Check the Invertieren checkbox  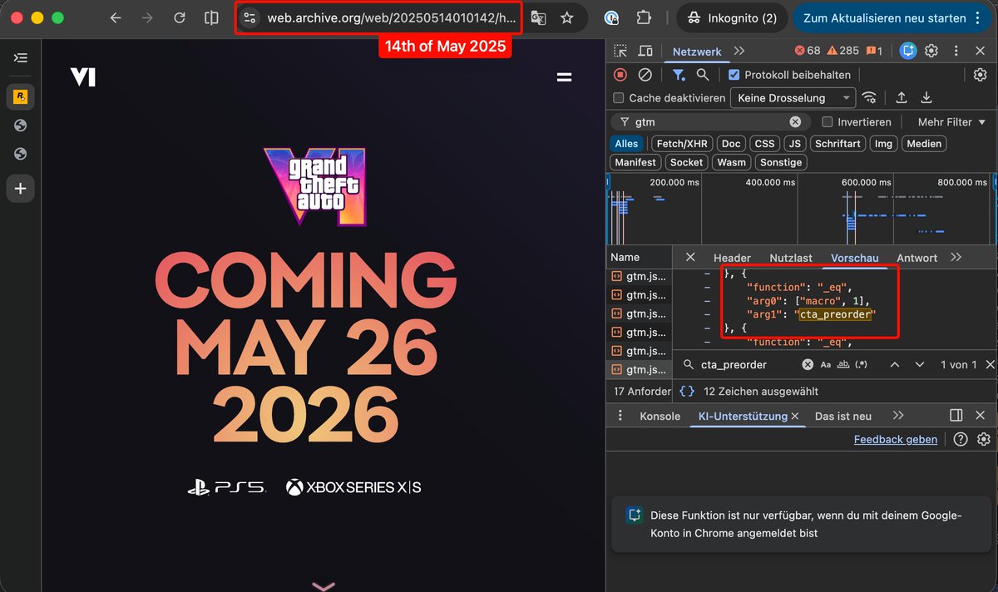(827, 122)
